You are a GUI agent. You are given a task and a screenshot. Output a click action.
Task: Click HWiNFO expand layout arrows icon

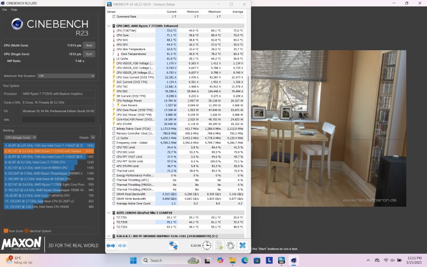(110, 246)
